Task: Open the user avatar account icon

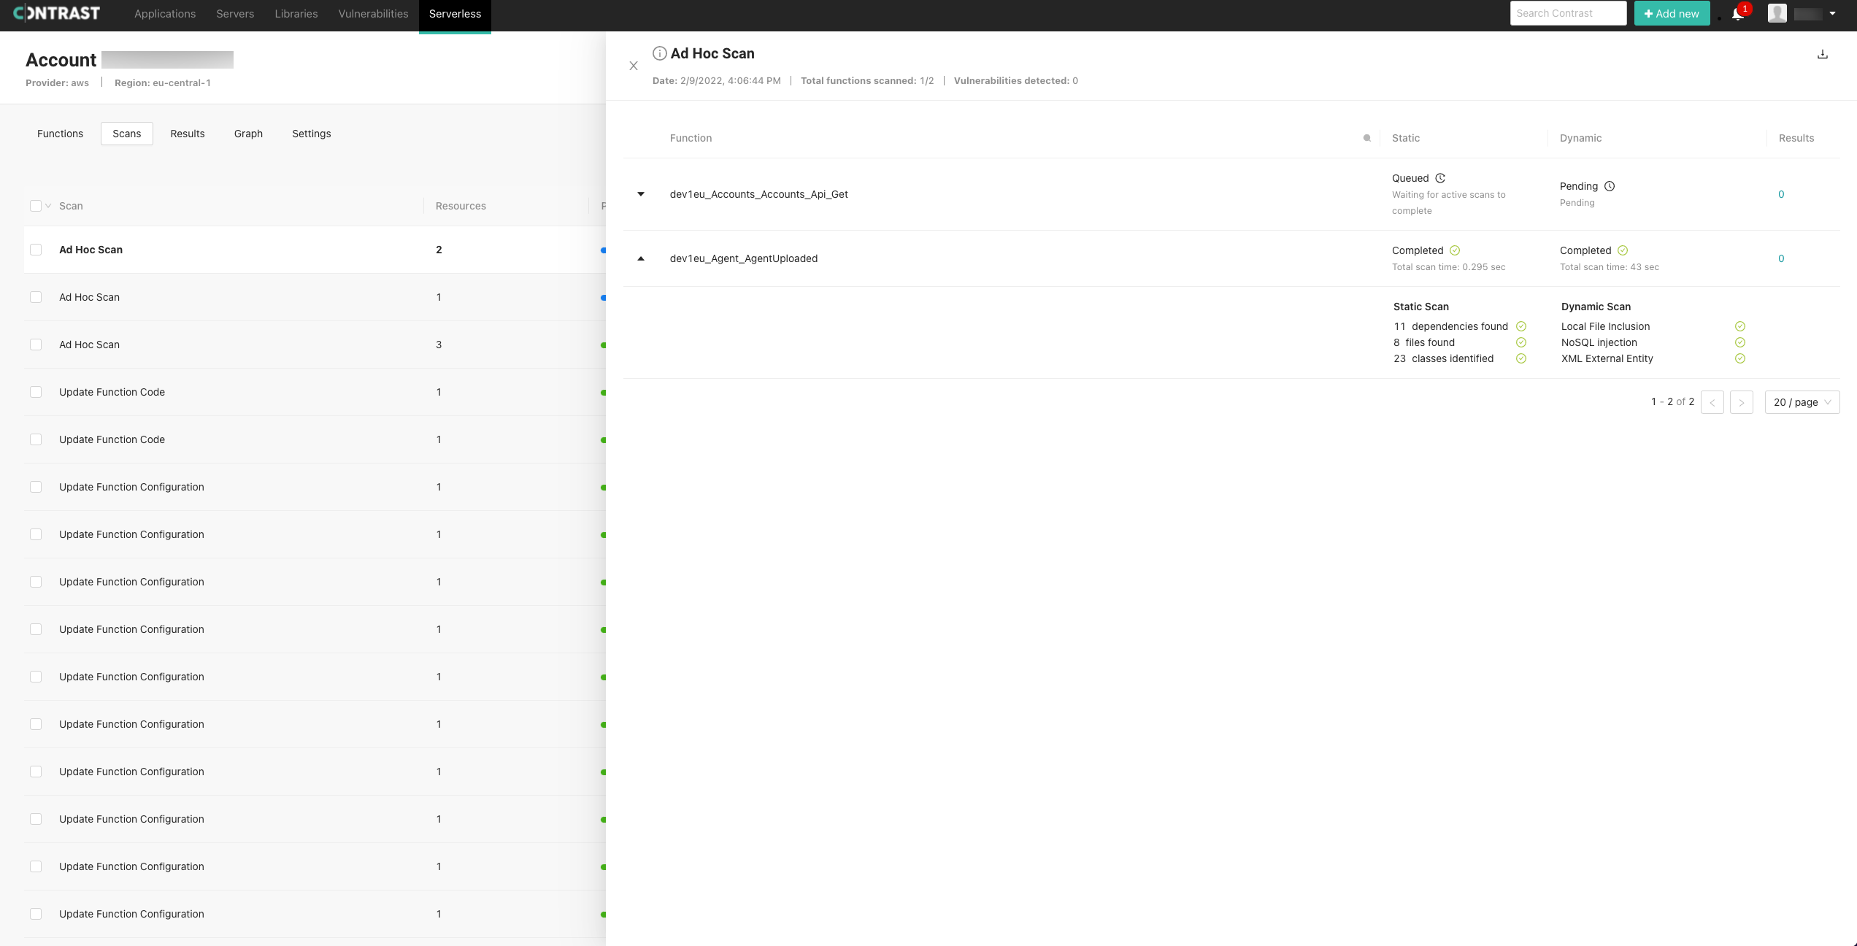Action: point(1777,12)
